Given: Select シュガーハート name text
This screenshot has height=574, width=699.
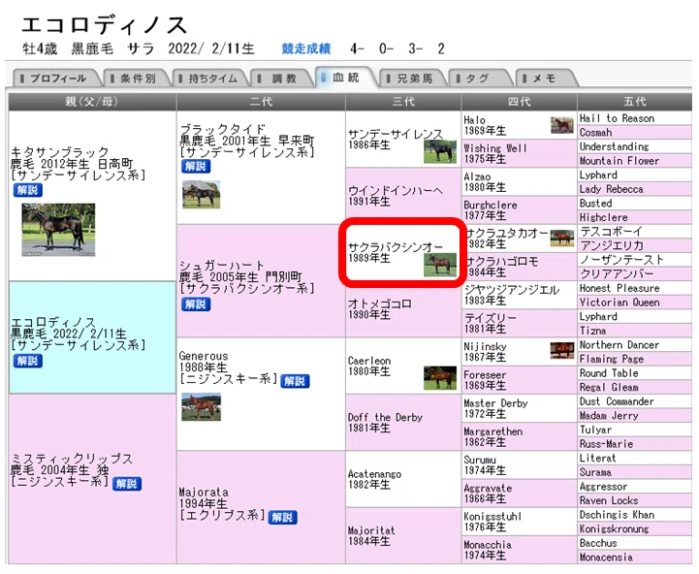Looking at the screenshot, I should tap(222, 266).
